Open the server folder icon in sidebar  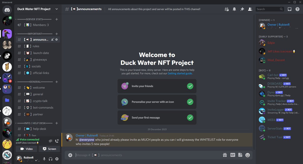point(7,100)
